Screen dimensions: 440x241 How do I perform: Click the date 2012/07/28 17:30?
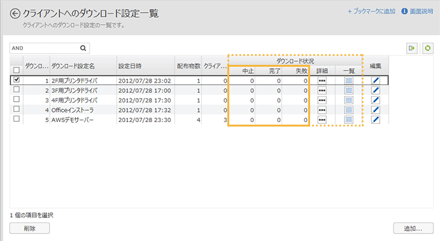click(x=145, y=100)
